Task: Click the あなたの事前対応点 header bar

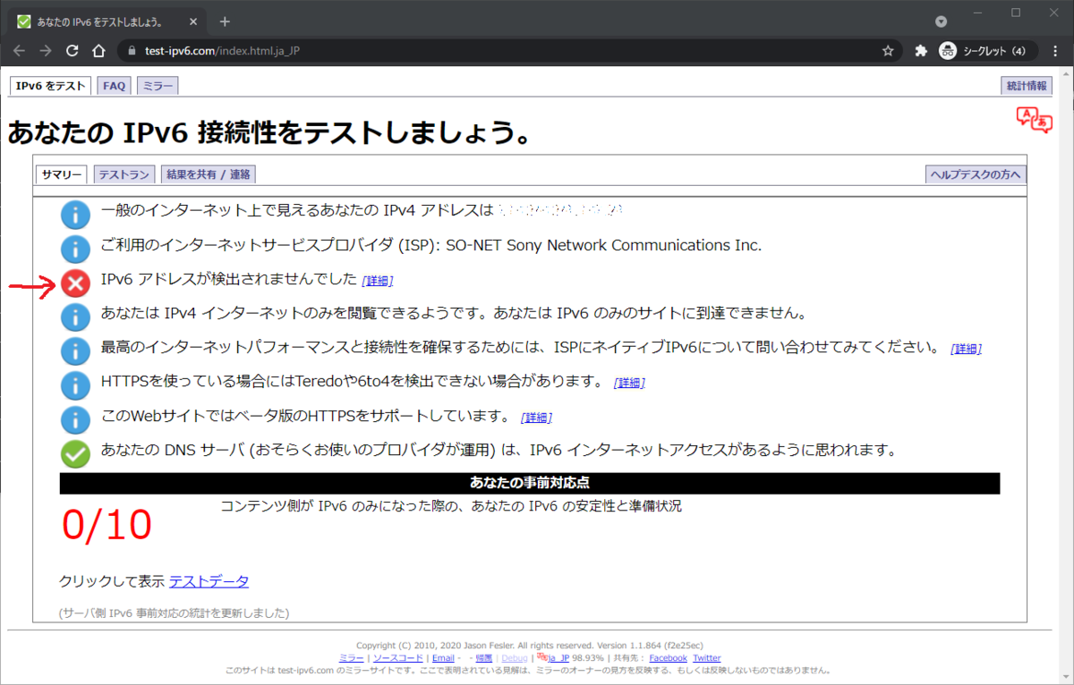Action: (x=530, y=483)
